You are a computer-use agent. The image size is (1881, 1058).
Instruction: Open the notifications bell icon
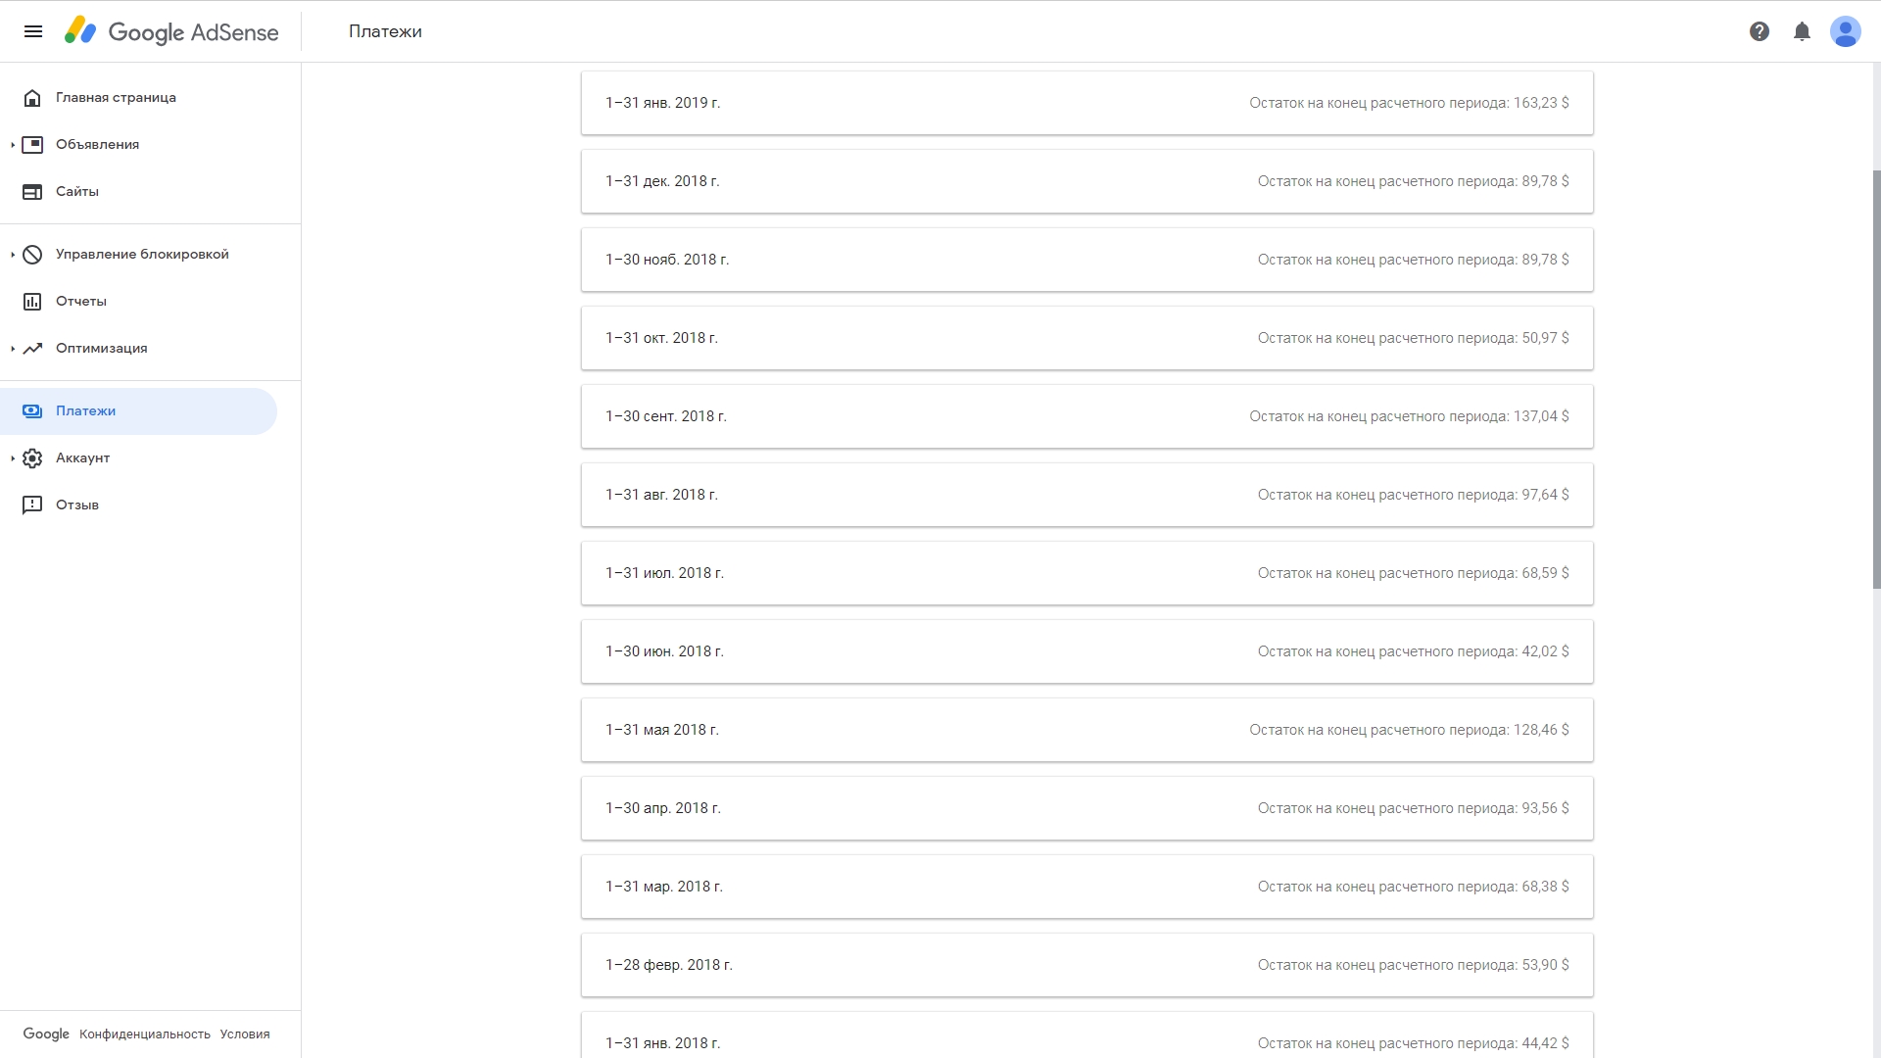[1802, 31]
